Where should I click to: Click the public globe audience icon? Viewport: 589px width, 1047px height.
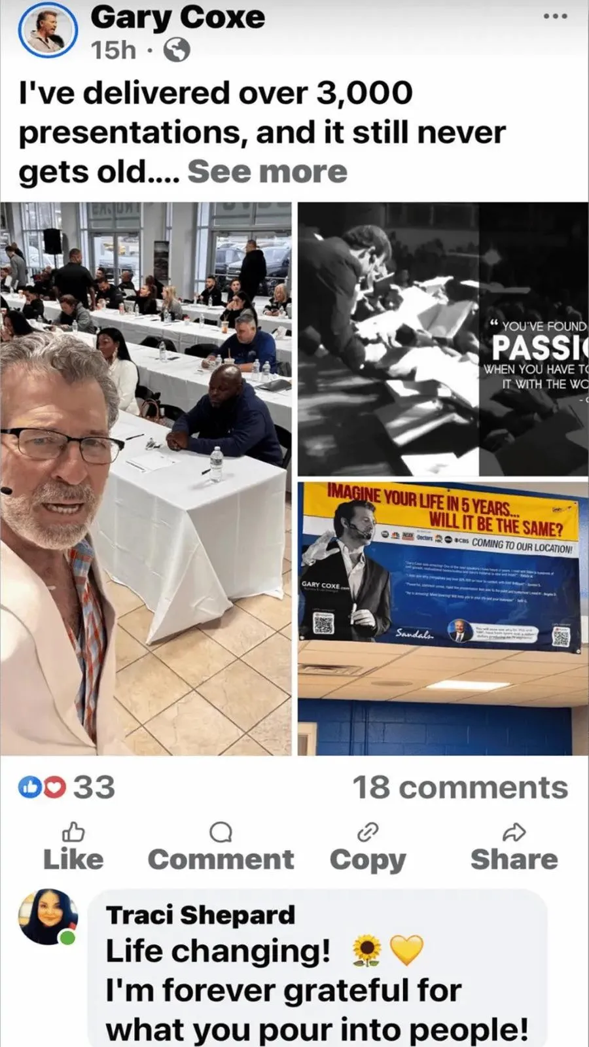pos(176,50)
